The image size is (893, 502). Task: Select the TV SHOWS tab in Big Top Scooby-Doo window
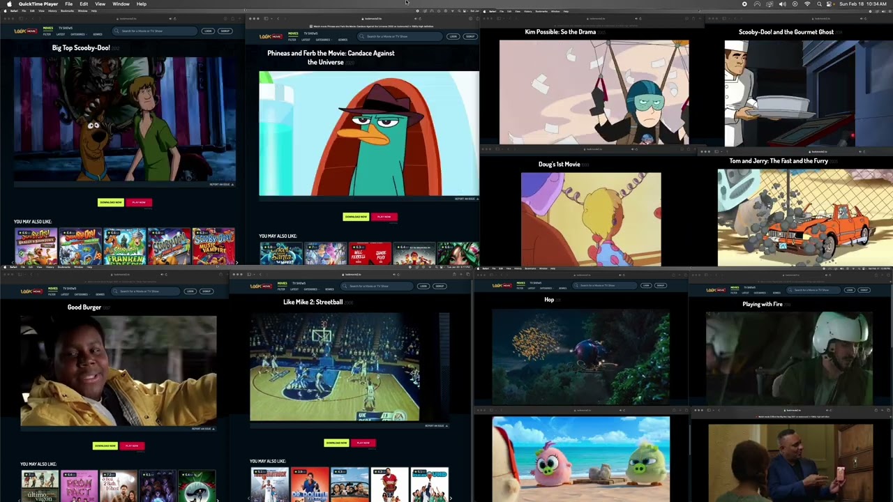pos(65,28)
